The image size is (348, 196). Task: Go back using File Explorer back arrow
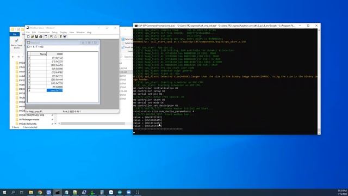pos(13,57)
